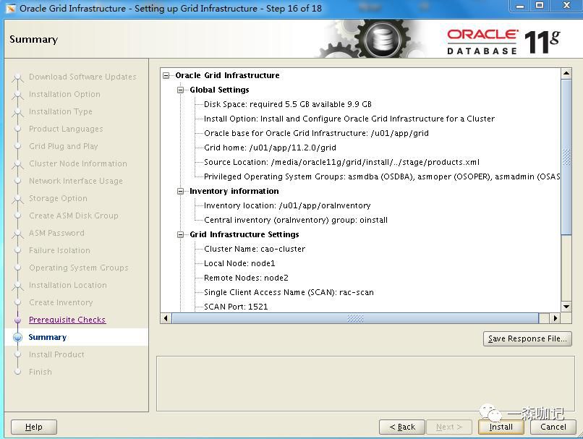The width and height of the screenshot is (583, 439).
Task: Click the Inventory information label
Action: [234, 191]
